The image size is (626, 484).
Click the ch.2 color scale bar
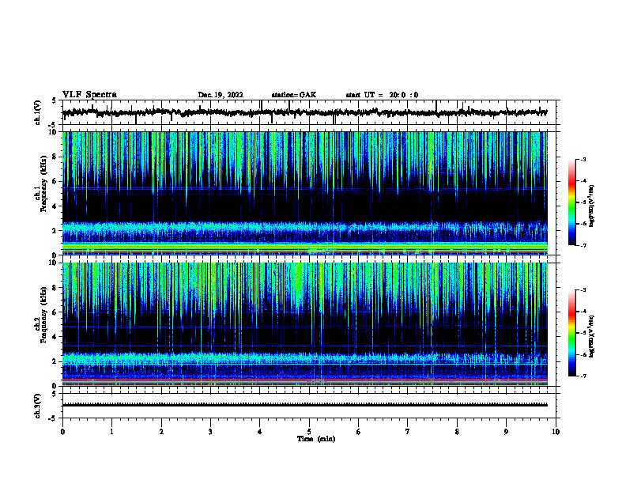tap(571, 333)
